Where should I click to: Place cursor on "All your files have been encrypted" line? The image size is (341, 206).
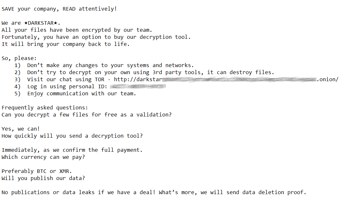click(77, 30)
